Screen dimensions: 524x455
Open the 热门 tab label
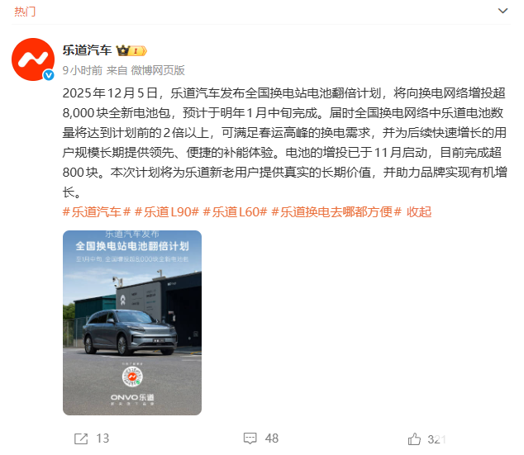[x=25, y=12]
